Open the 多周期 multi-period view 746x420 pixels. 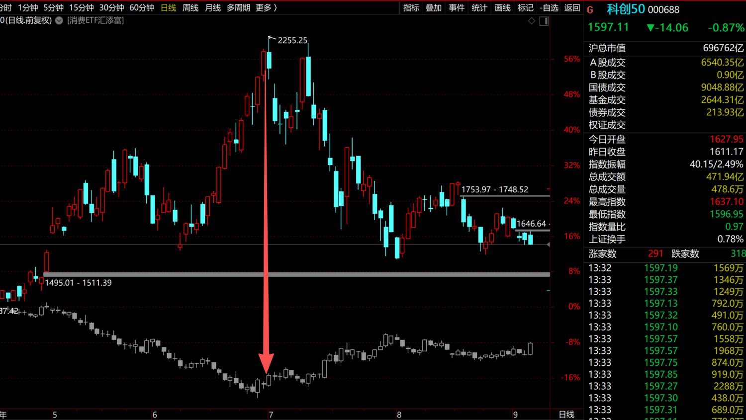pos(238,7)
